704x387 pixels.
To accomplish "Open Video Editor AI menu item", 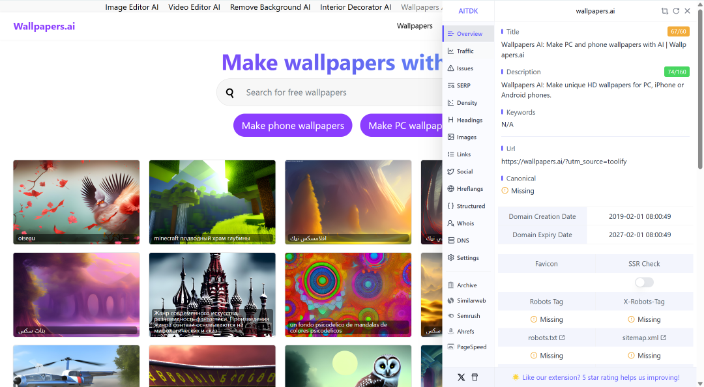I will click(x=194, y=7).
